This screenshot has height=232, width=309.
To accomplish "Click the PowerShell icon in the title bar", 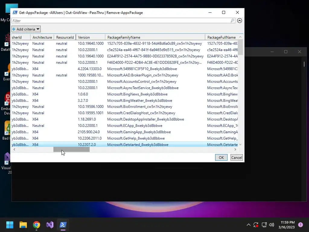I will coord(15,13).
